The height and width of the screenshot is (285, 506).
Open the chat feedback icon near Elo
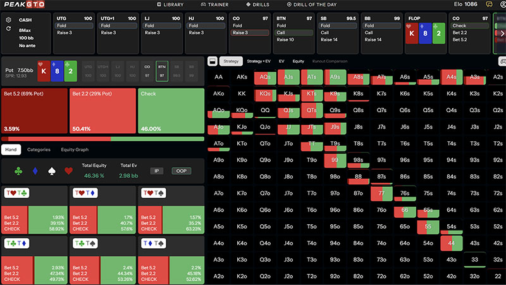488,4
